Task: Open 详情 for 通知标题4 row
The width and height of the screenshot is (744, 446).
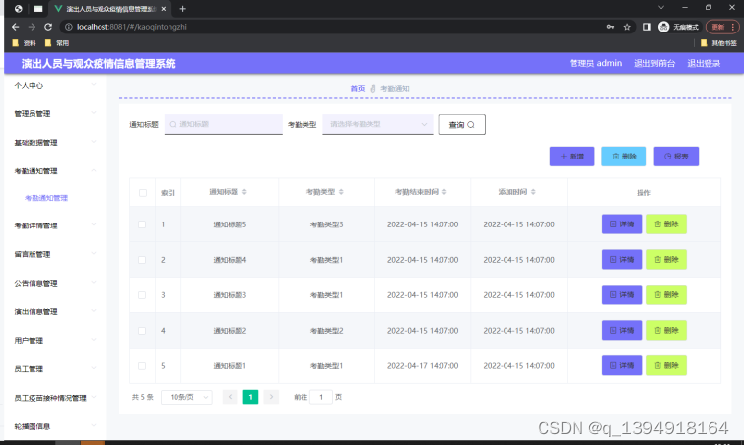Action: [622, 260]
